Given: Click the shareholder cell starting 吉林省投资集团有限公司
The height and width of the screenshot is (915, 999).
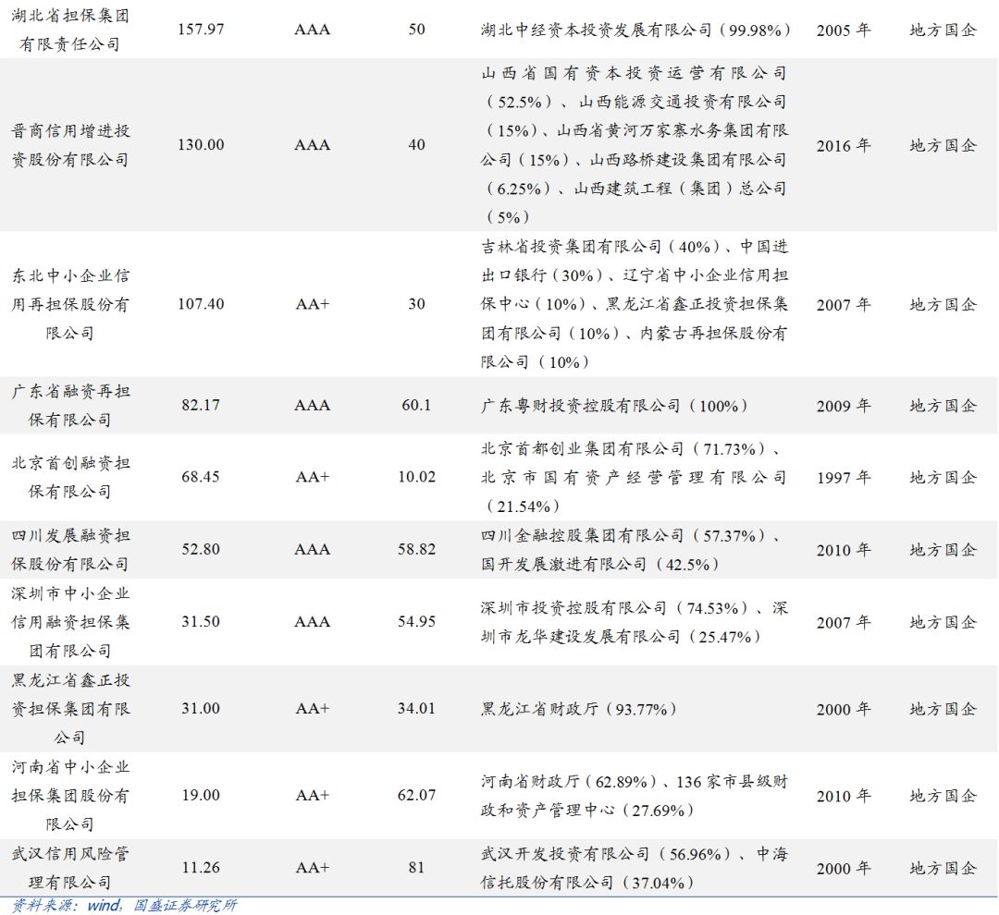Looking at the screenshot, I should click(635, 304).
